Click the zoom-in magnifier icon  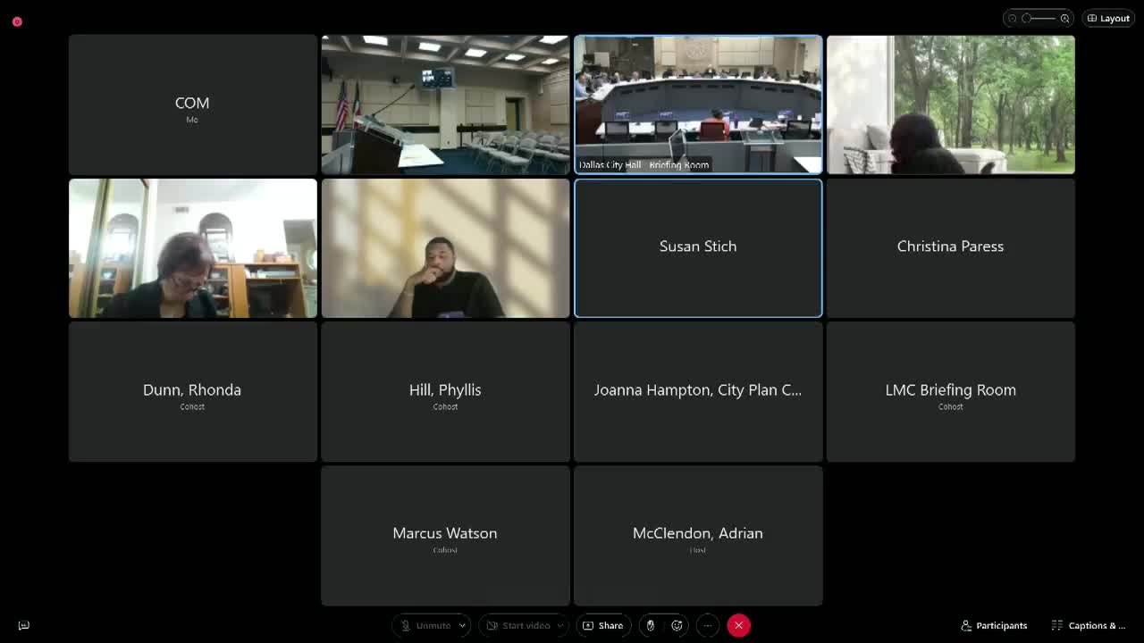(x=1064, y=18)
